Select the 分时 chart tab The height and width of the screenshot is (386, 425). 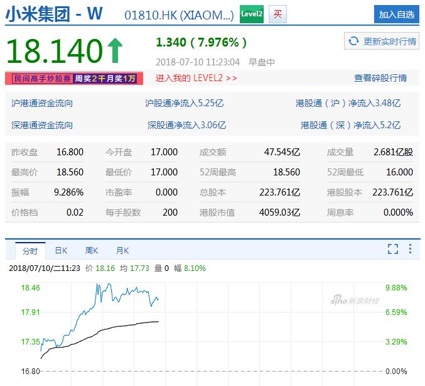click(x=30, y=251)
